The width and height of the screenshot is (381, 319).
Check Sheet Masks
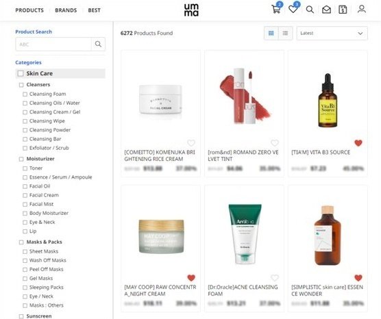[25, 251]
